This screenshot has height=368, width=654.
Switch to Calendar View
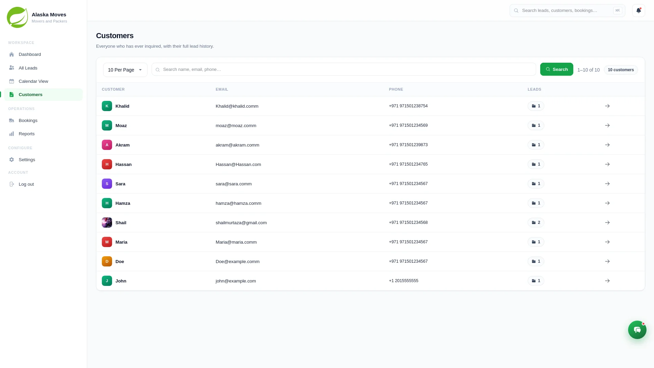[43, 81]
